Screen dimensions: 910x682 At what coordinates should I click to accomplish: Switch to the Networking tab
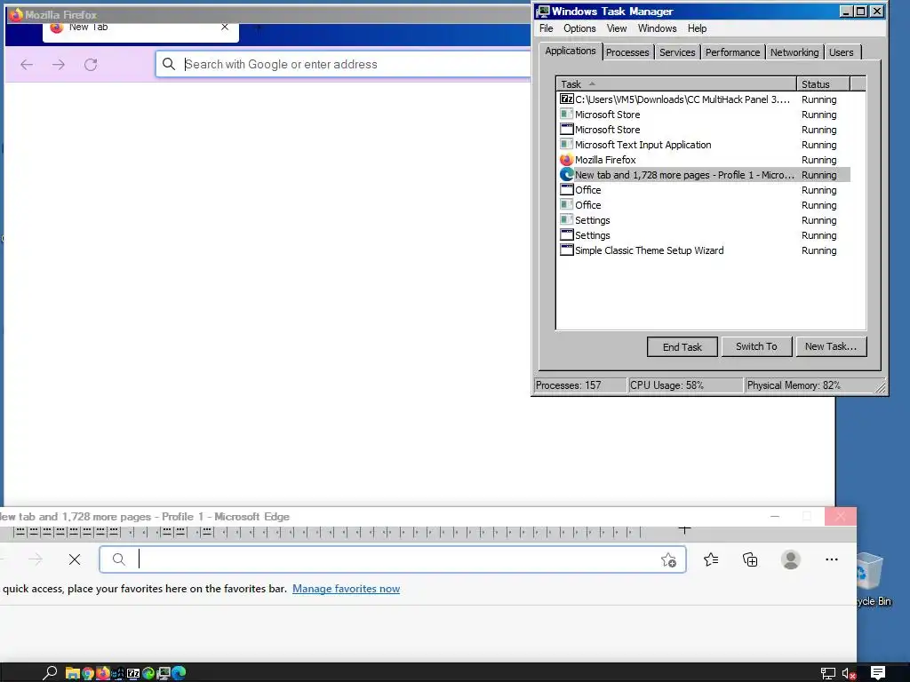tap(794, 52)
